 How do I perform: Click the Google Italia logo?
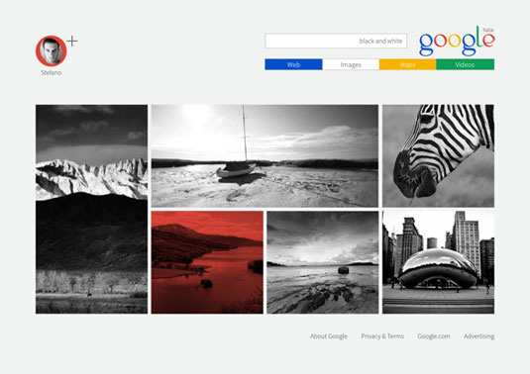[x=457, y=42]
